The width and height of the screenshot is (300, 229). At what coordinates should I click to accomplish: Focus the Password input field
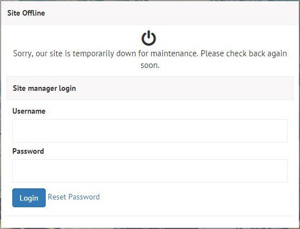(150, 171)
